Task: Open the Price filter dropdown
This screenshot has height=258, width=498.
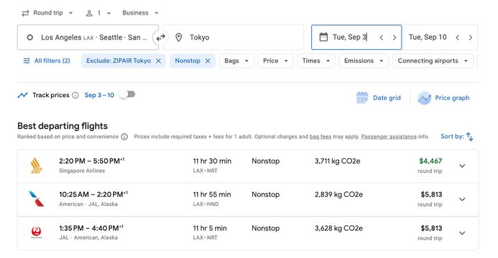Action: tap(275, 61)
